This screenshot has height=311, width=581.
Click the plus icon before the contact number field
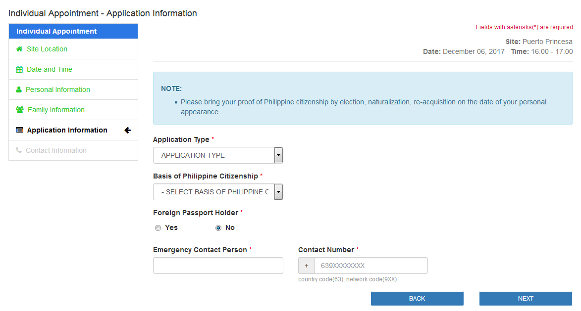(306, 266)
